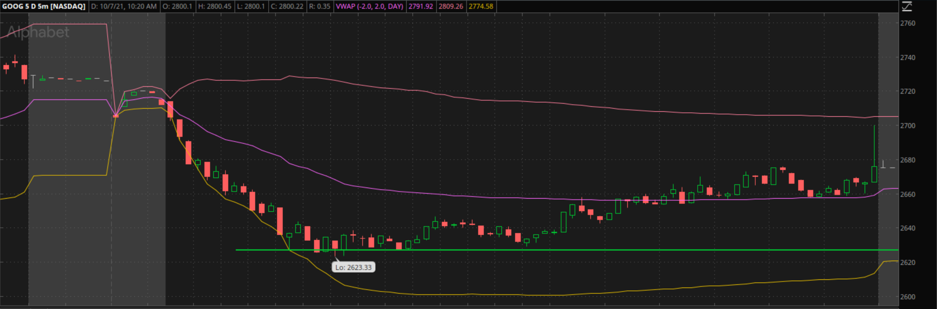
Task: Click the GOOG 5 D 5m [NASDAQ] symbol label
Action: tap(44, 6)
